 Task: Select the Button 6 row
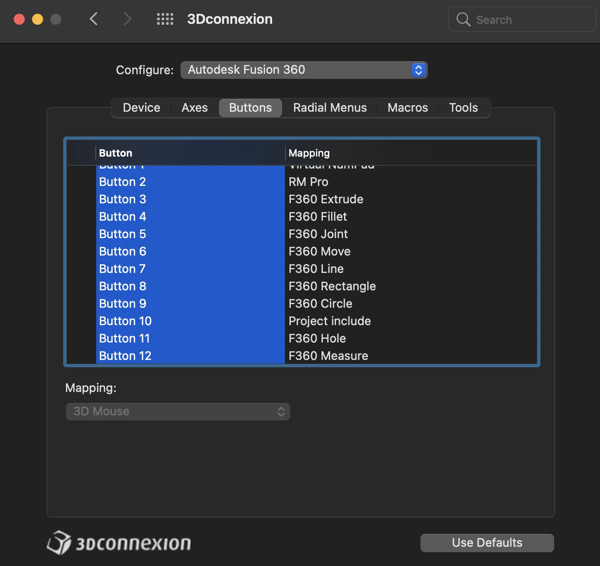pos(301,251)
